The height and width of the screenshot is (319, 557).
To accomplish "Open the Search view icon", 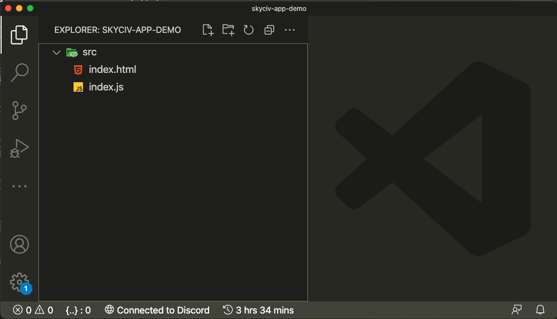I will (19, 72).
